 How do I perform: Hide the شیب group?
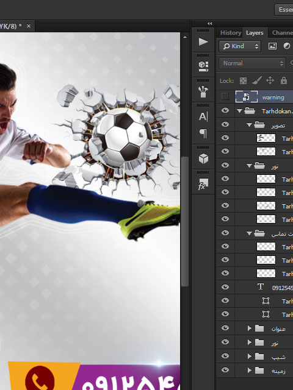[x=225, y=356]
